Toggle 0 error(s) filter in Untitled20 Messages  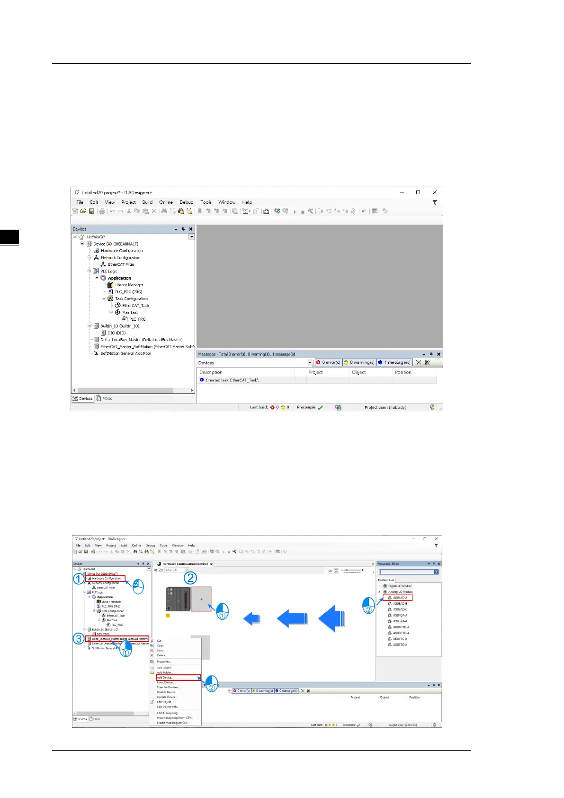pos(328,363)
